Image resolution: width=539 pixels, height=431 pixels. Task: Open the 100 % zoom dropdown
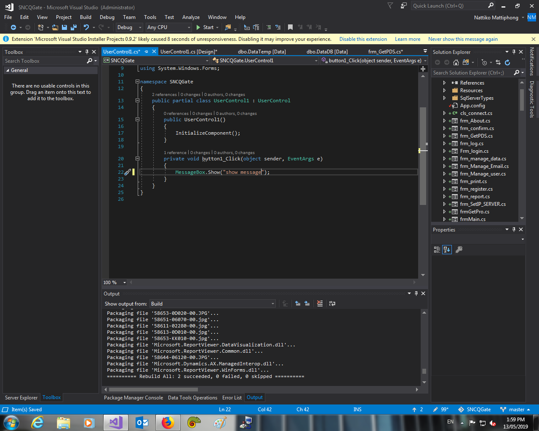pos(115,282)
